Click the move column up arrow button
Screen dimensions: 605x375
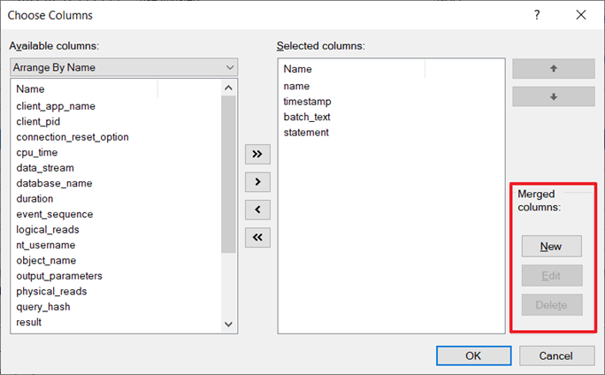point(553,69)
